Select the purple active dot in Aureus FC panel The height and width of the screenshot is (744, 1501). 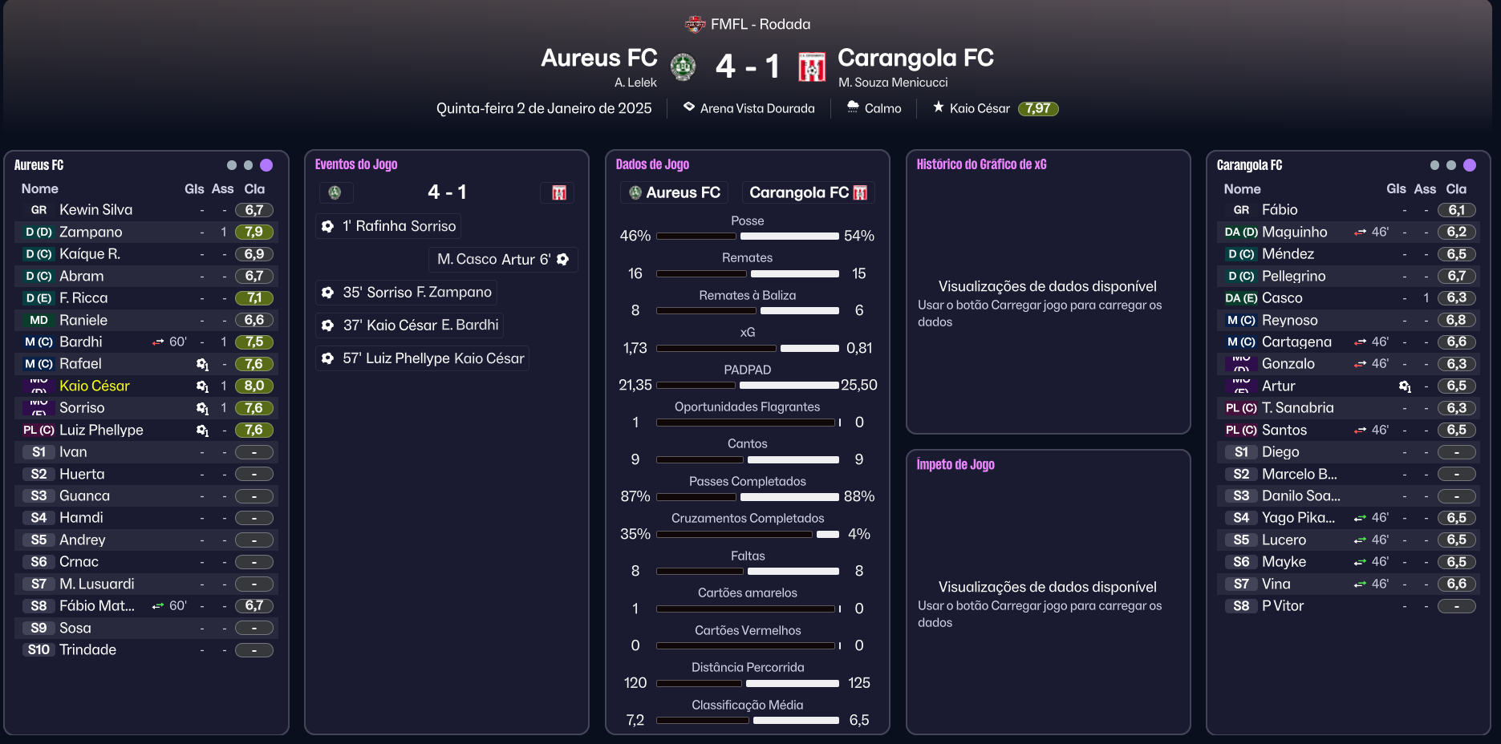266,165
